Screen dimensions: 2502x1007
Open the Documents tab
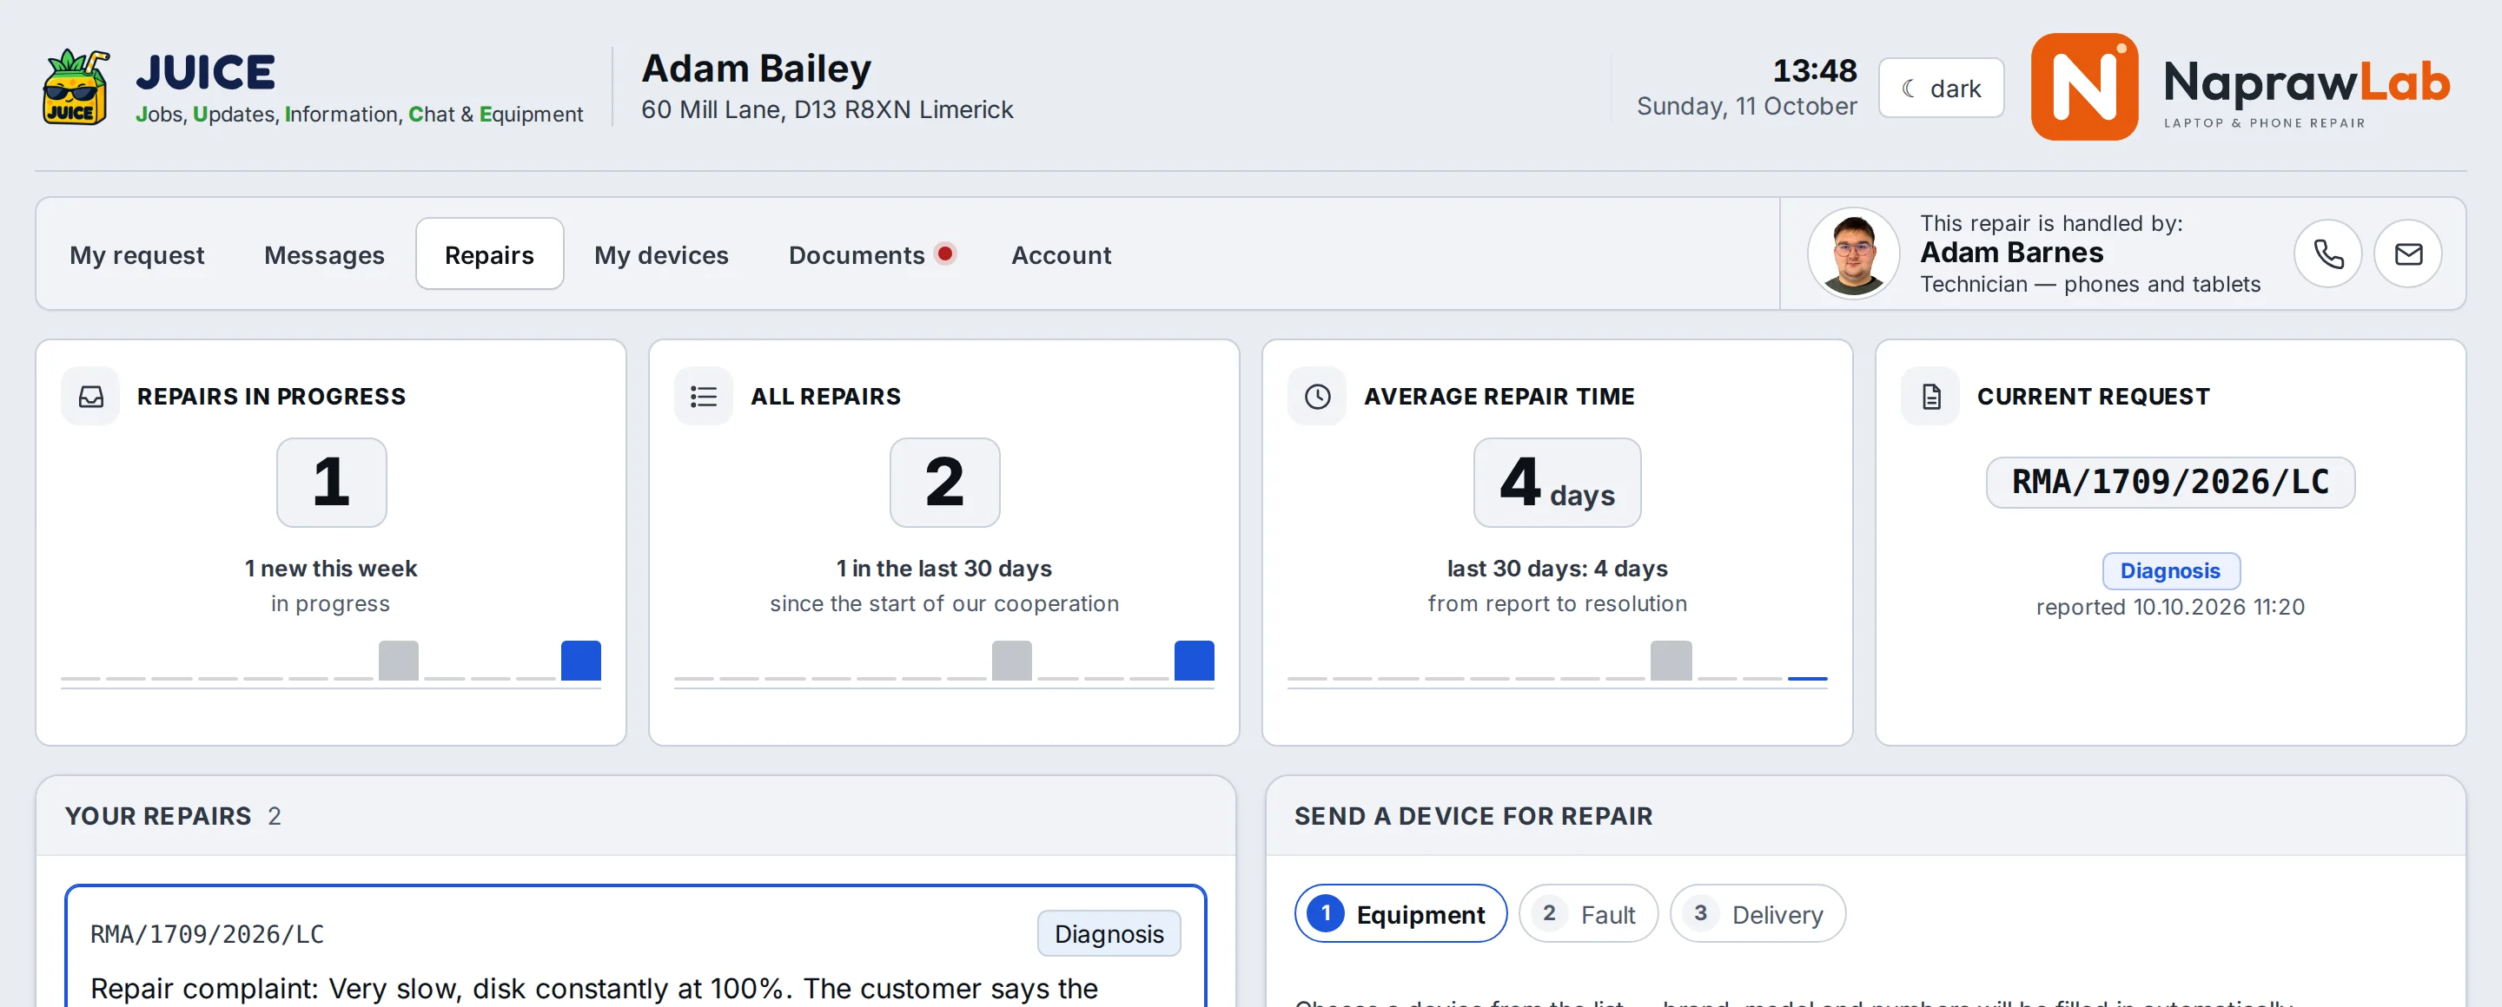[x=871, y=254]
